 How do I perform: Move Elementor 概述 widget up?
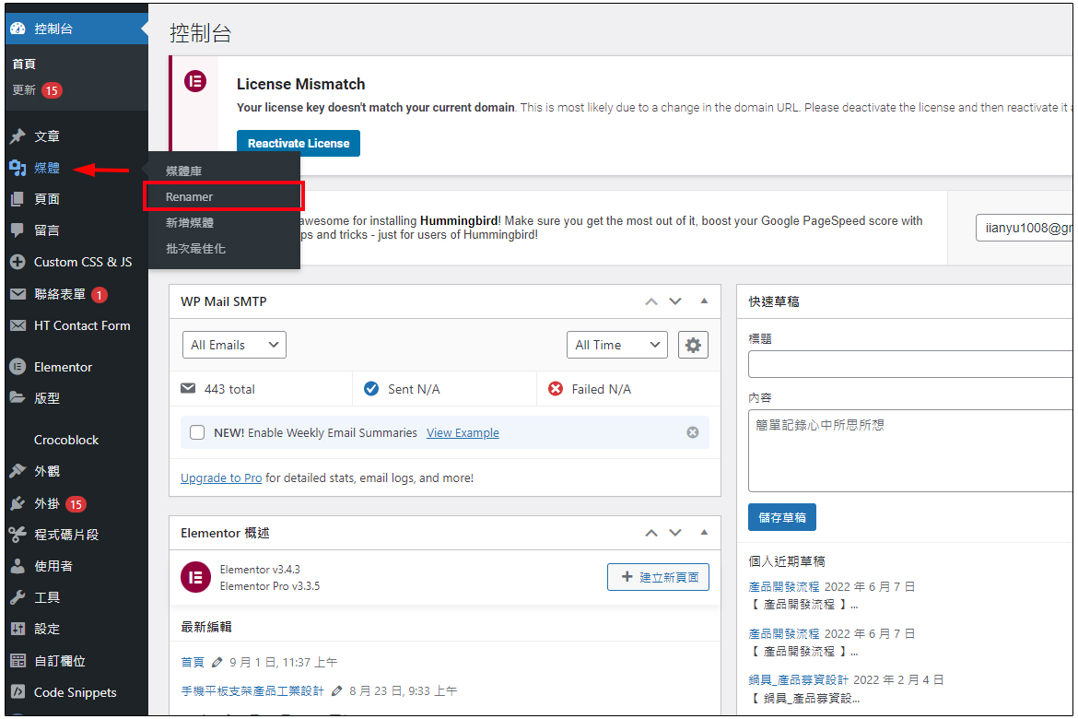coord(651,533)
